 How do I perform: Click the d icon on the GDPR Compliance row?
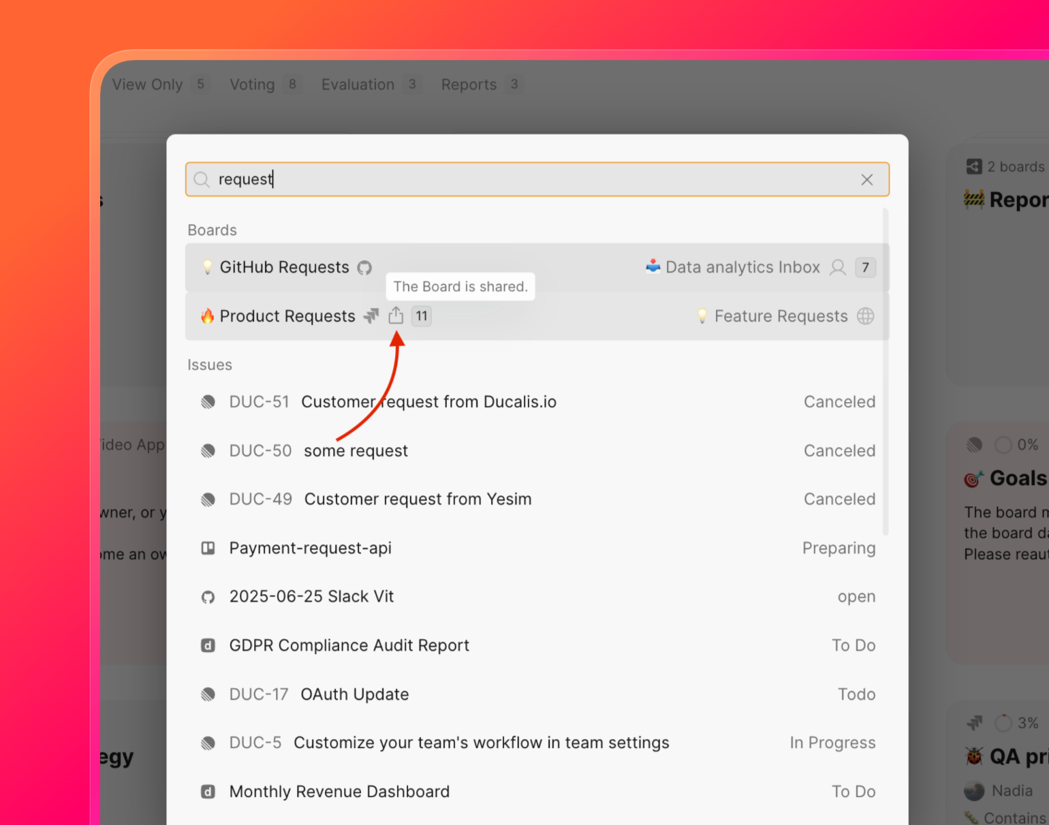pos(208,646)
